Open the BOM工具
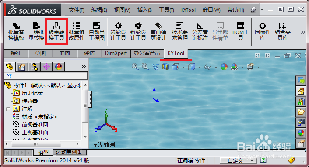This screenshot has width=309, height=167. (x=241, y=31)
